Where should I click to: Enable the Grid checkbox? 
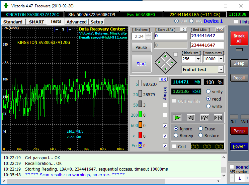coord(174,146)
